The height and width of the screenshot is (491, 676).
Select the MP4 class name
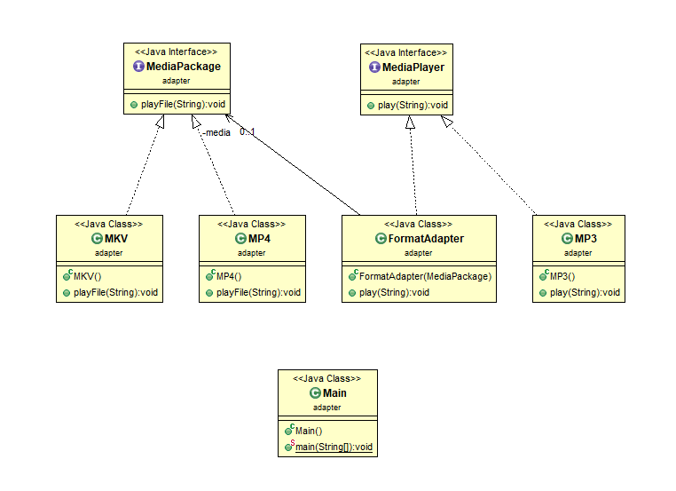coord(260,239)
